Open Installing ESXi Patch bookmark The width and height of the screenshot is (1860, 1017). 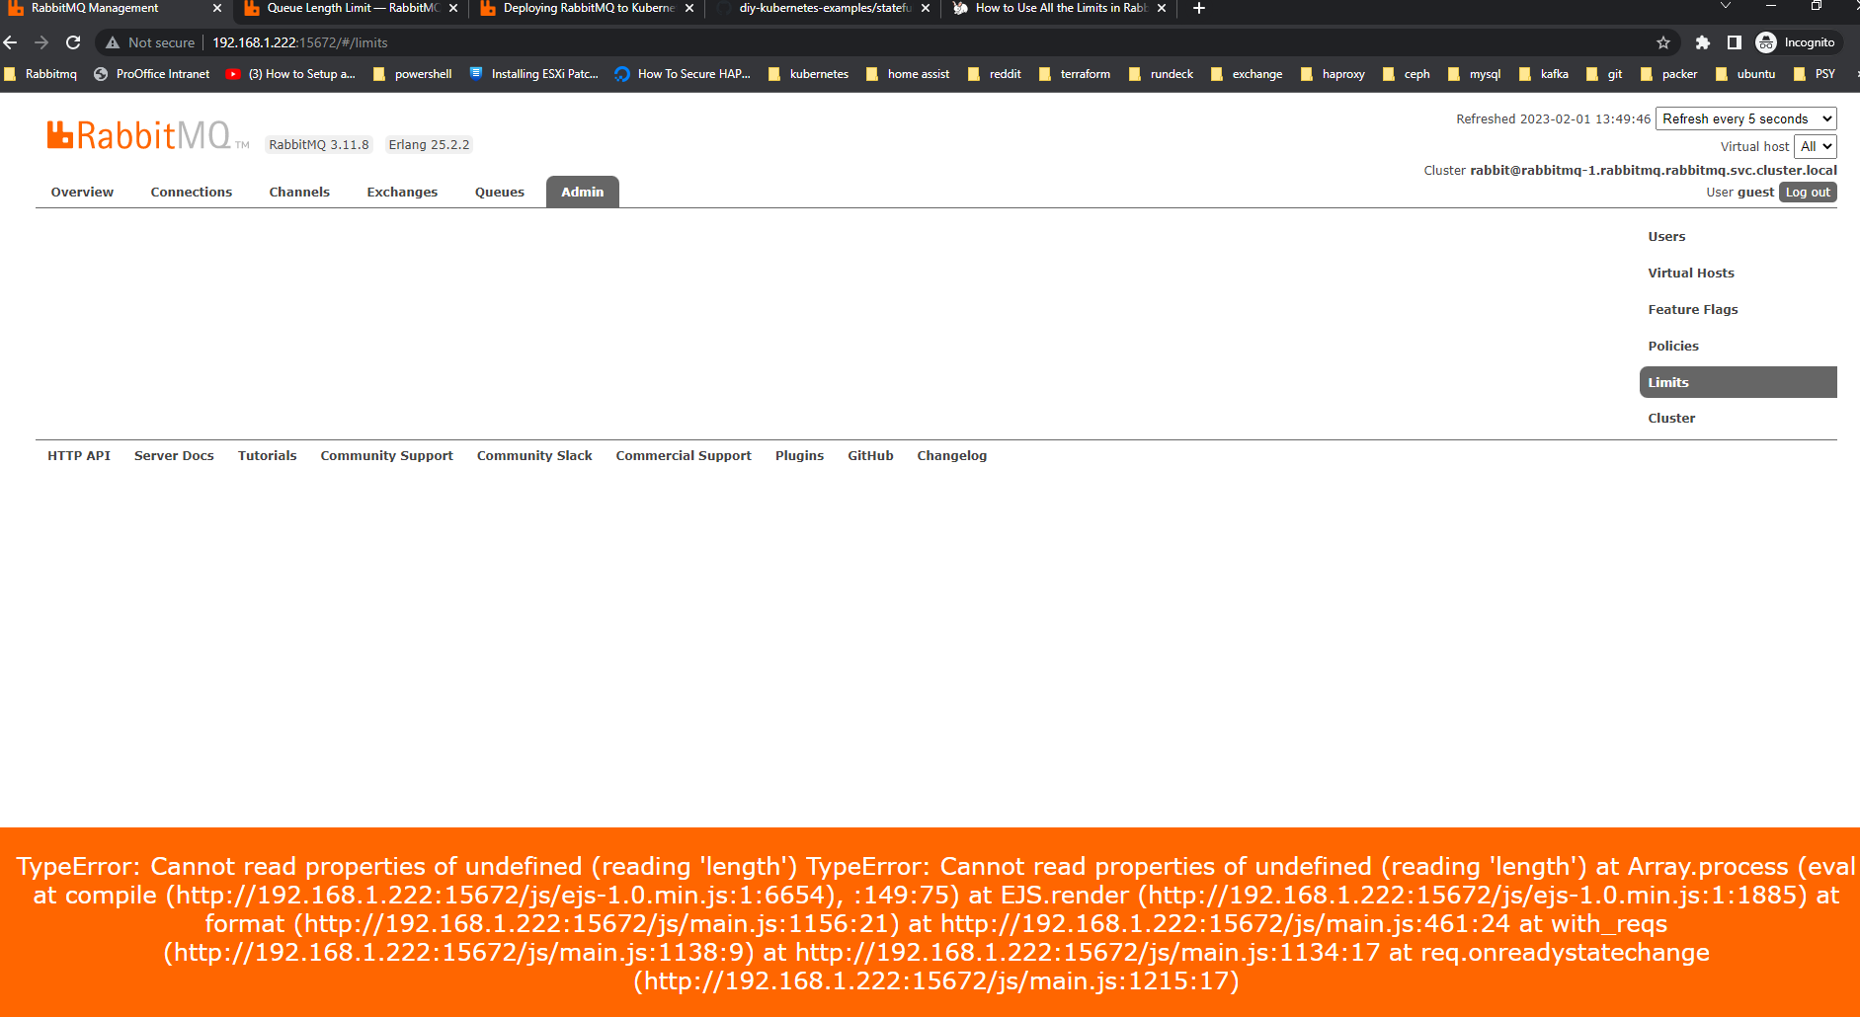pos(533,74)
